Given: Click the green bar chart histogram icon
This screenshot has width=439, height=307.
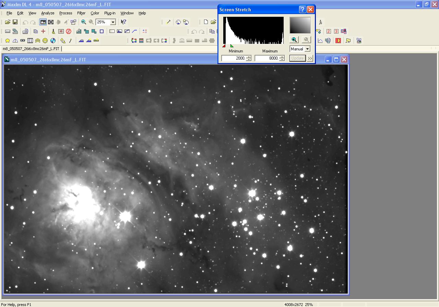Looking at the screenshot, I should pos(79,31).
